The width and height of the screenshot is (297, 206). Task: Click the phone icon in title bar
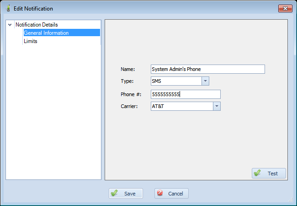pos(8,8)
